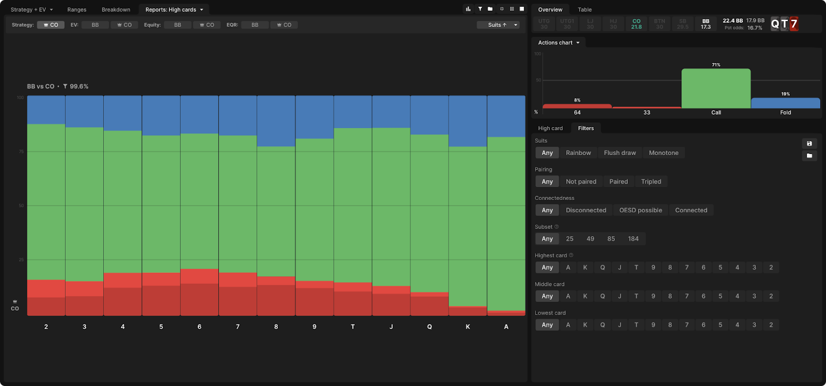Viewport: 826px width, 386px height.
Task: Click the filter funnel icon in toolbar
Action: coord(480,9)
